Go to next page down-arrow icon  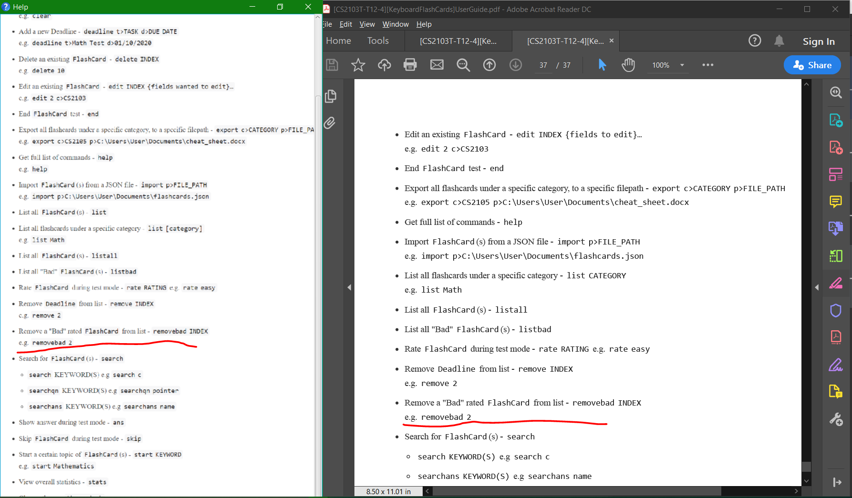tap(516, 65)
